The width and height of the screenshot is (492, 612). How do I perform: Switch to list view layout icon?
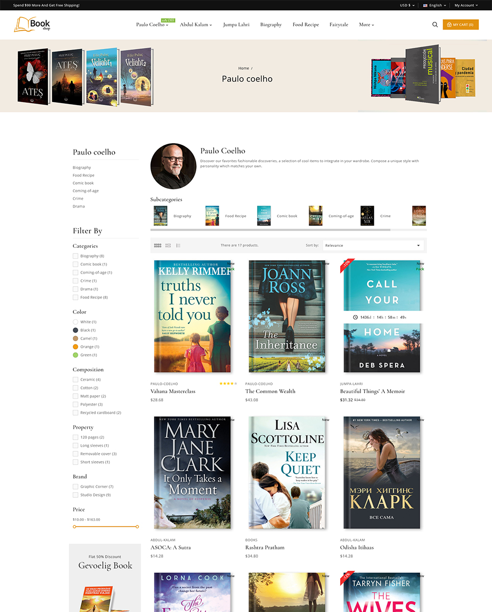[x=168, y=245]
